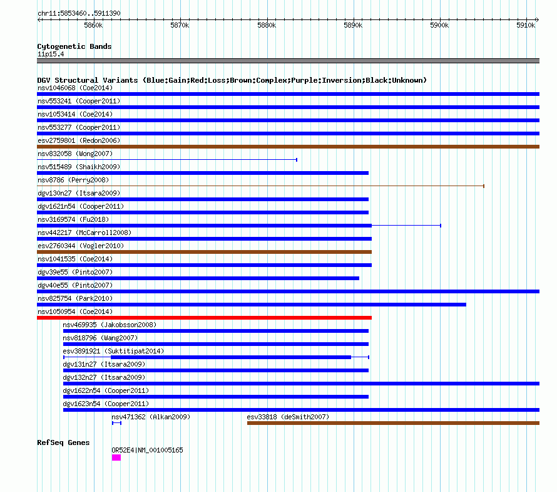Screen dimensions: 557x492
Task: Click the red nsv1050954 loss bar
Action: tap(204, 318)
